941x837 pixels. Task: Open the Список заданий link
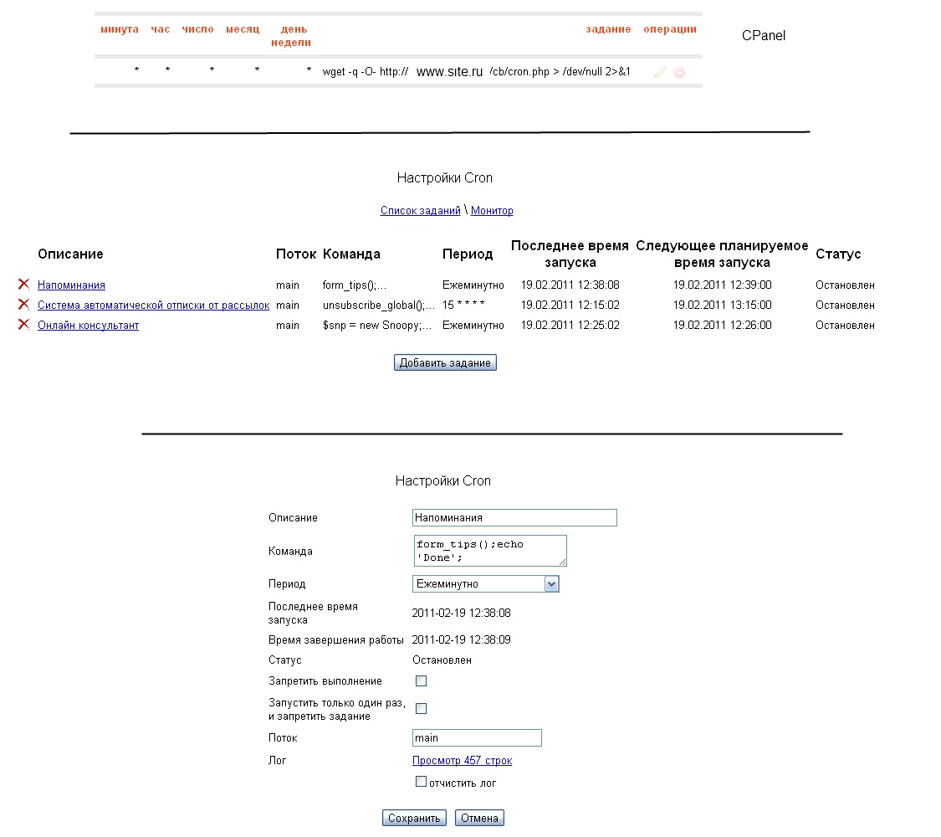pyautogui.click(x=420, y=211)
